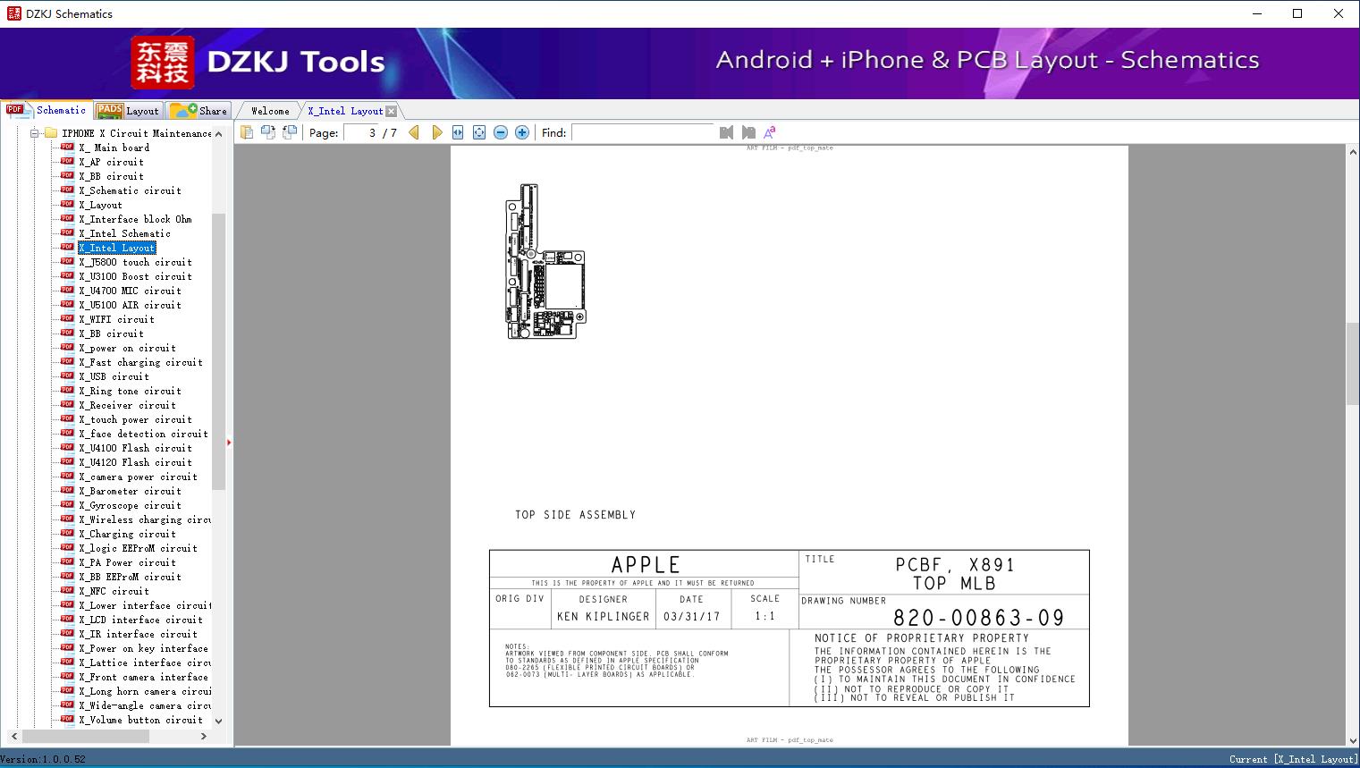Open X_Schematic circuit
The height and width of the screenshot is (768, 1360).
click(130, 190)
